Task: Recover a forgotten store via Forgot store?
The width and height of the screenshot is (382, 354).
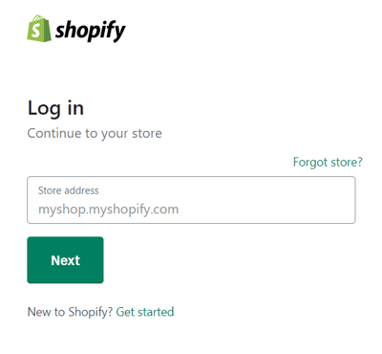Action: point(328,162)
